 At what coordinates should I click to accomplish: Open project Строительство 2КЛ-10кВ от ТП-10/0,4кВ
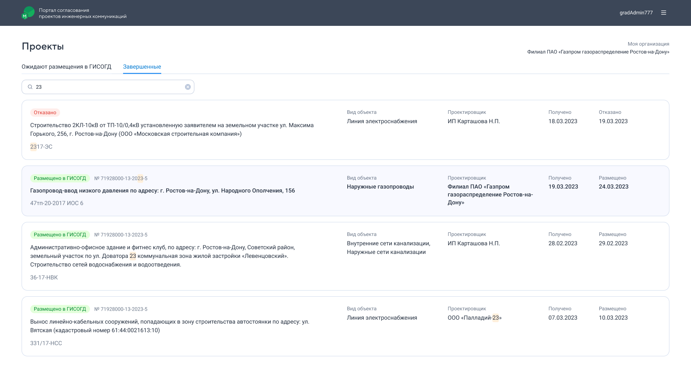[x=172, y=130]
